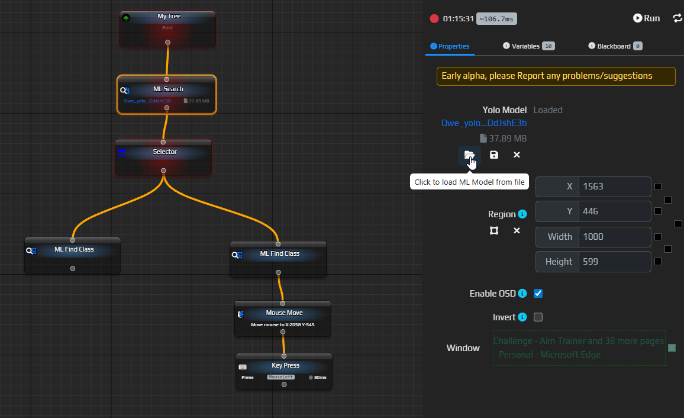
Task: Click the loop refresh icon beside Run
Action: coord(677,18)
